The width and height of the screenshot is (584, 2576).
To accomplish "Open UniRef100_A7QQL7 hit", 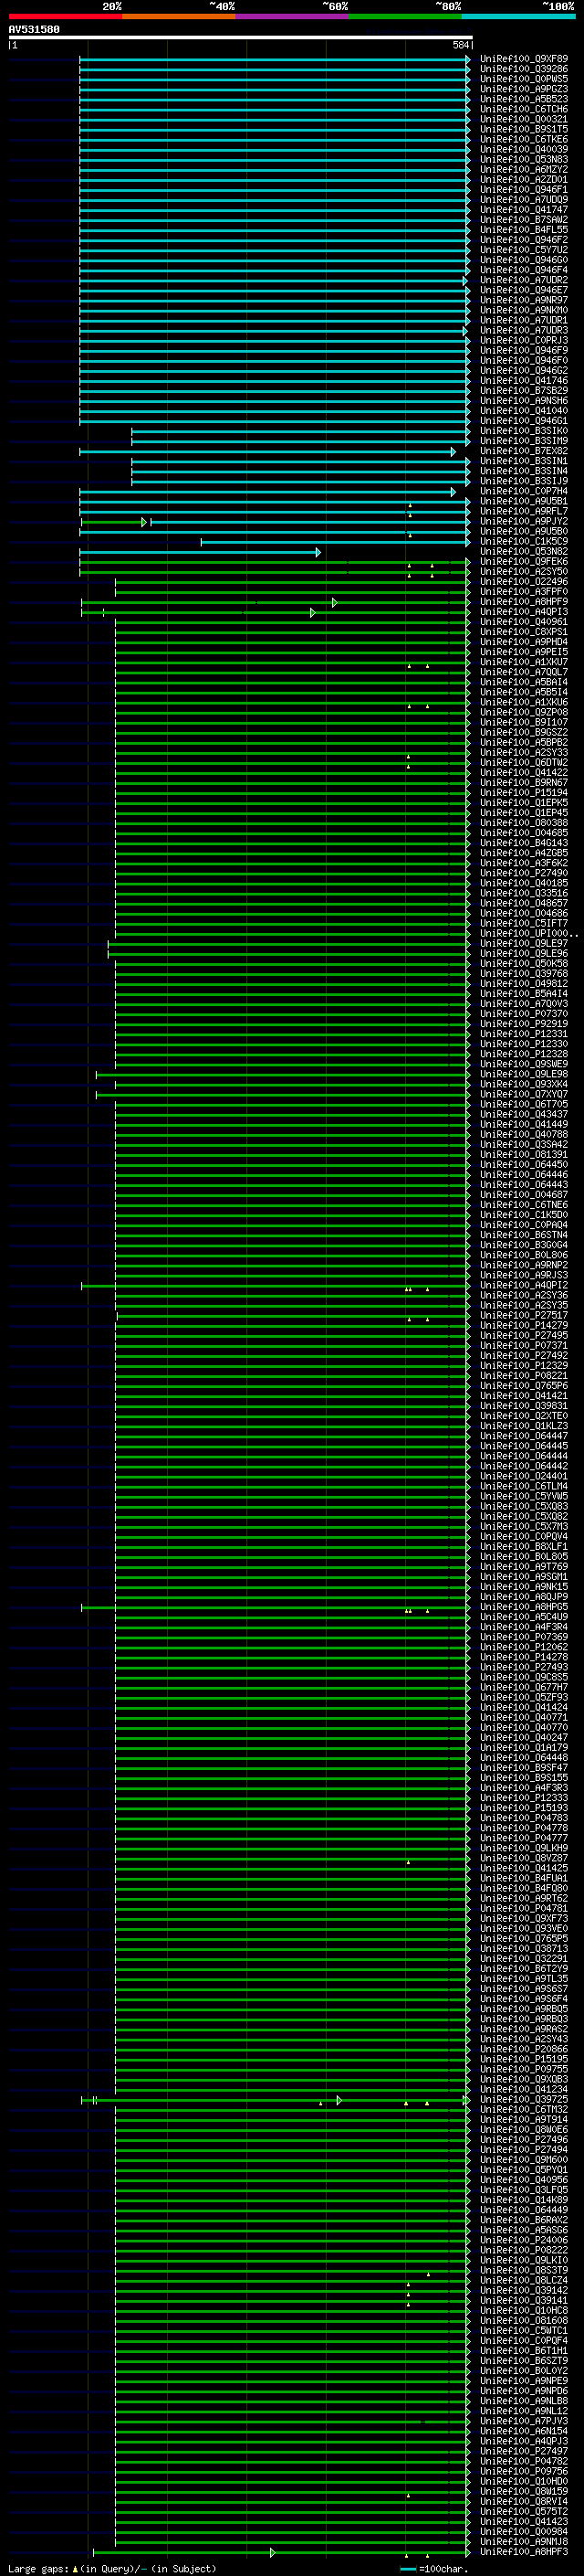I will click(x=524, y=672).
